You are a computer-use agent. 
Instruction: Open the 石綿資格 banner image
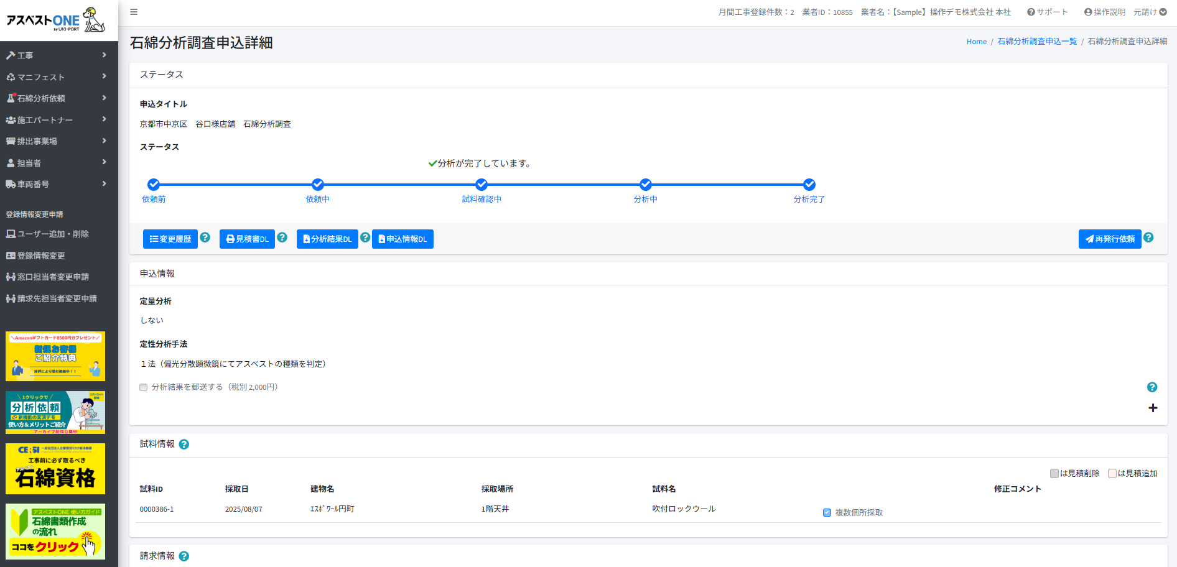55,469
